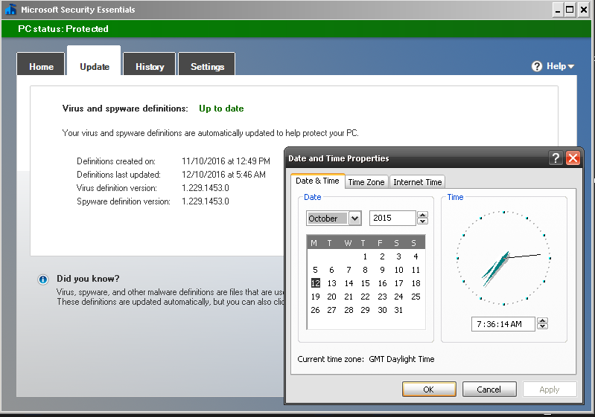
Task: Select day 25 in the calendar
Action: tap(416, 297)
